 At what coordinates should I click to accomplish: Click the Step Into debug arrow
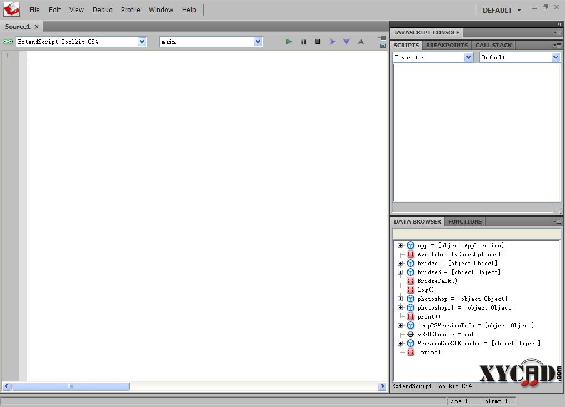point(346,42)
